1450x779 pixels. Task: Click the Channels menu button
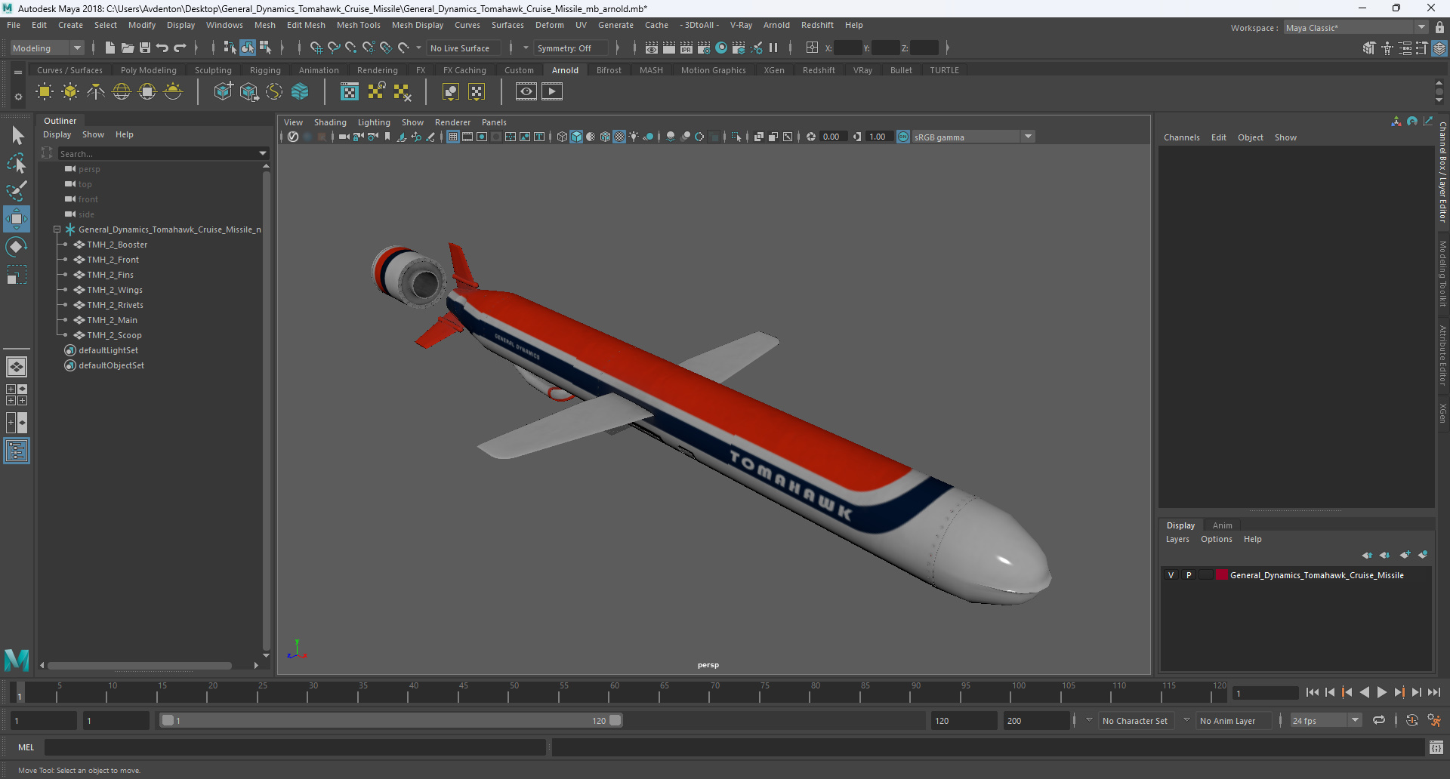[1181, 137]
